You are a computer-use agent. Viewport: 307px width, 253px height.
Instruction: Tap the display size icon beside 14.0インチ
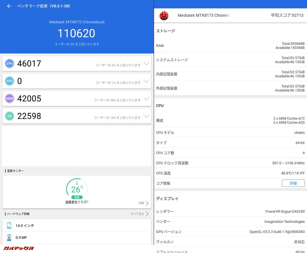(10, 225)
